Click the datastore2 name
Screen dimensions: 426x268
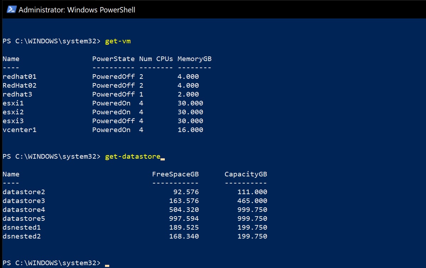[24, 192]
